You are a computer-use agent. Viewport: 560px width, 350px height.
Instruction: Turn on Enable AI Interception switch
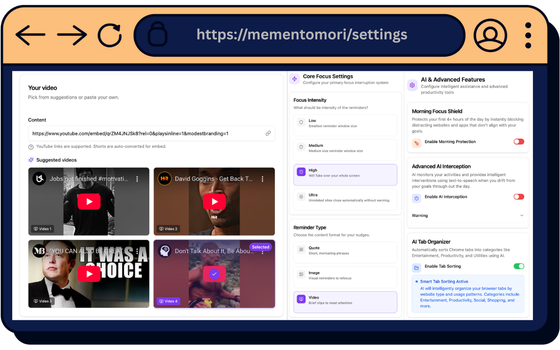tap(518, 197)
